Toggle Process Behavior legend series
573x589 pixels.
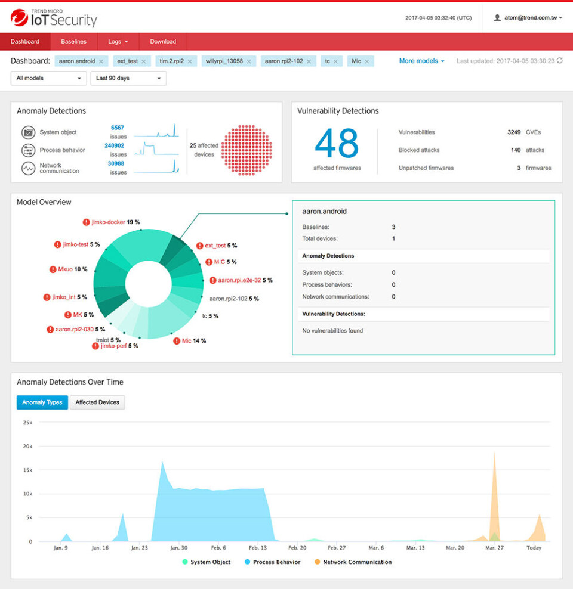[273, 562]
